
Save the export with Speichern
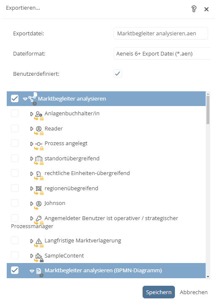159,292
